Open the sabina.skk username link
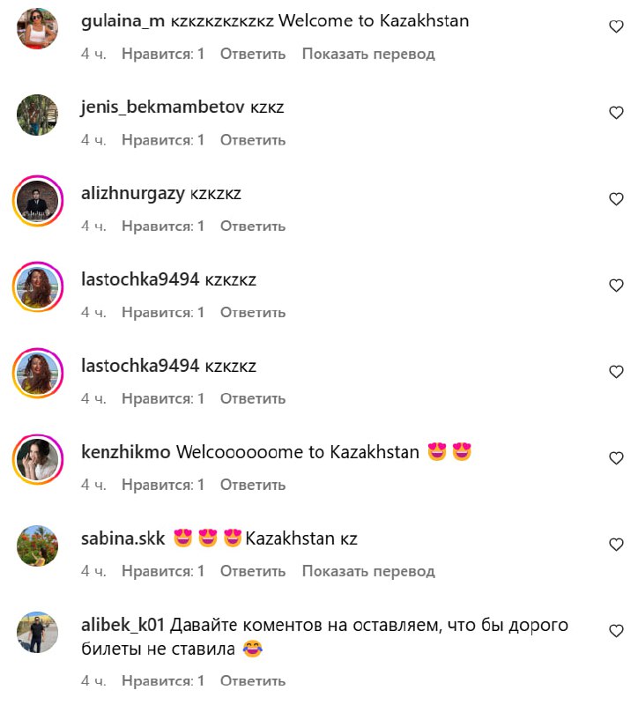This screenshot has height=705, width=638. (122, 538)
